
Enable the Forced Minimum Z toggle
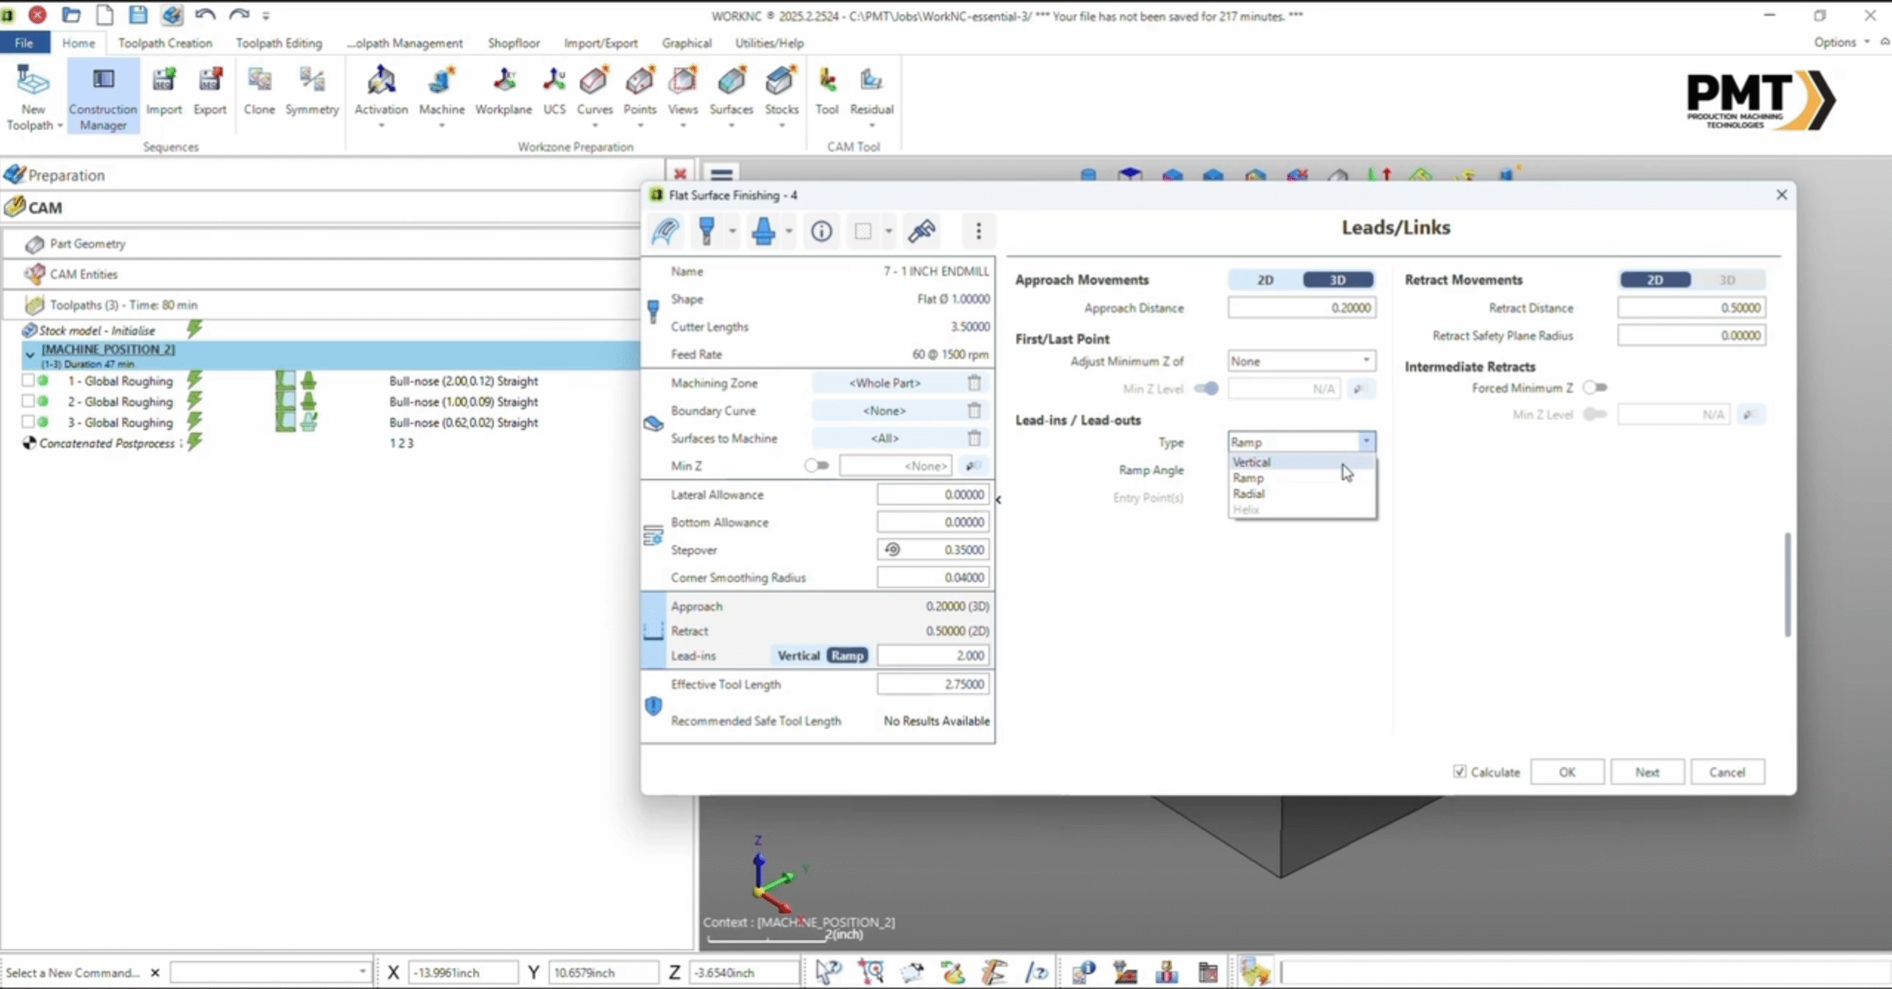click(x=1594, y=388)
